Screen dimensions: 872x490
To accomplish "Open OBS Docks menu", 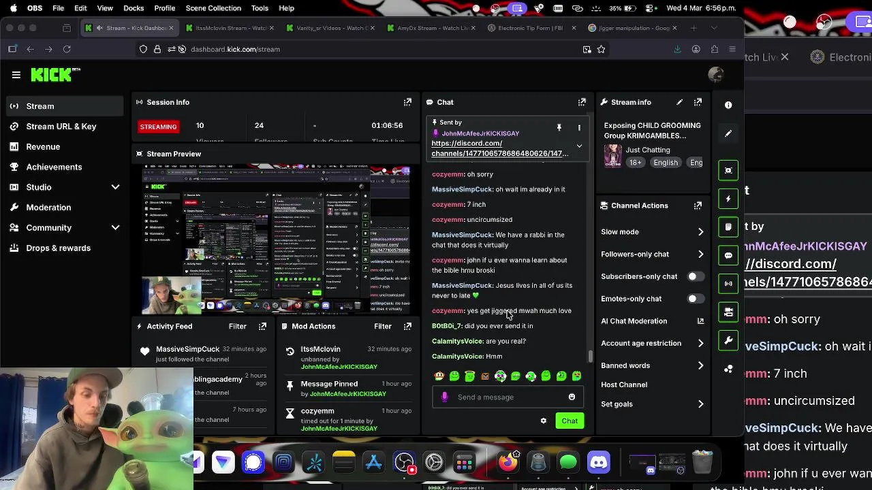I will point(134,8).
